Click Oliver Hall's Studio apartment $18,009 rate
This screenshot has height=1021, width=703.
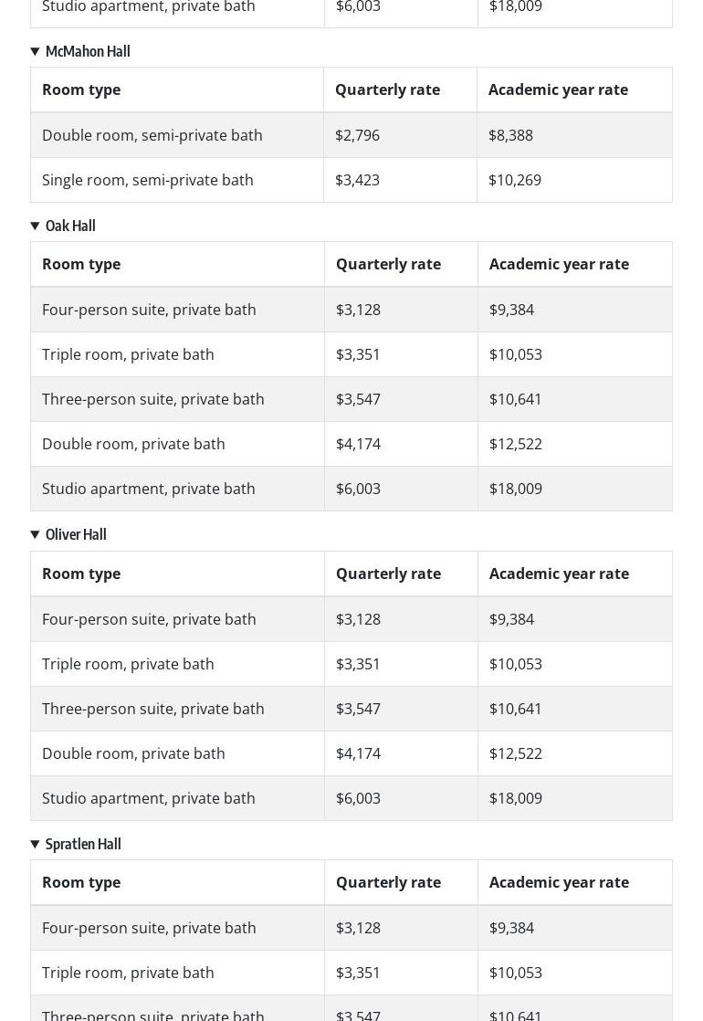pos(516,798)
